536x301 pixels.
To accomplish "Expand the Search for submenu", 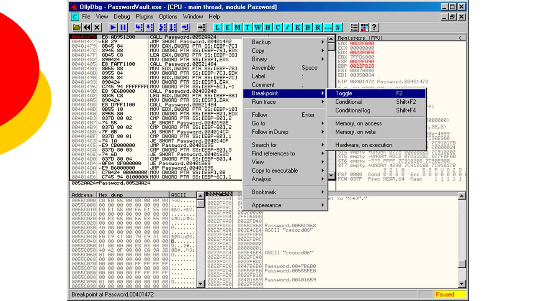I will 285,145.
